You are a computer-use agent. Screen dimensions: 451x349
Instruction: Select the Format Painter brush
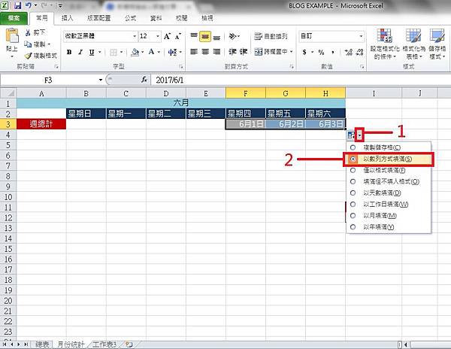click(x=28, y=55)
